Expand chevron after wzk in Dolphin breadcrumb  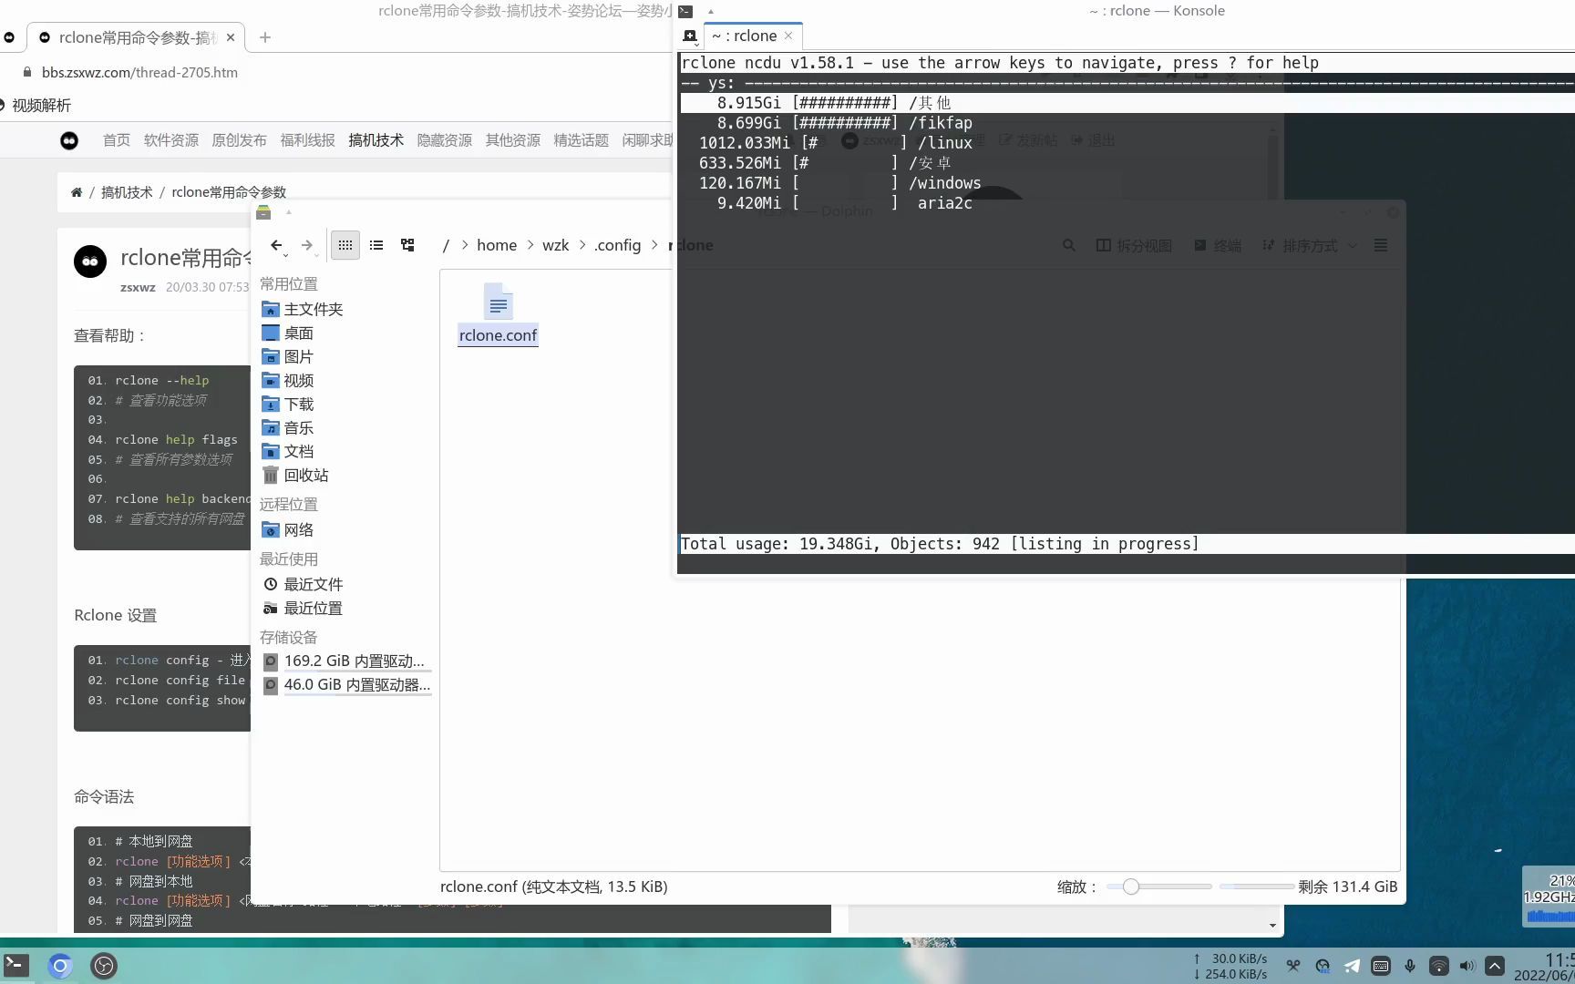point(582,245)
